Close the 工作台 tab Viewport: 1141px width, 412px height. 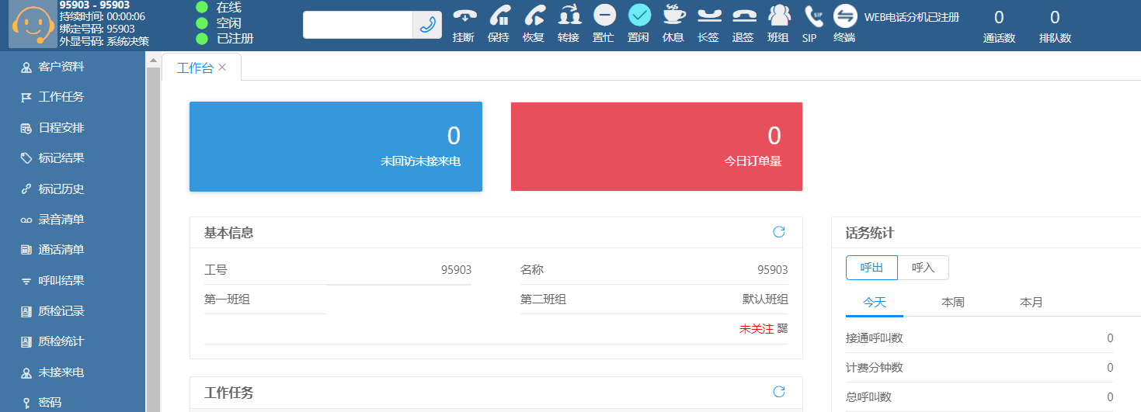coord(222,68)
